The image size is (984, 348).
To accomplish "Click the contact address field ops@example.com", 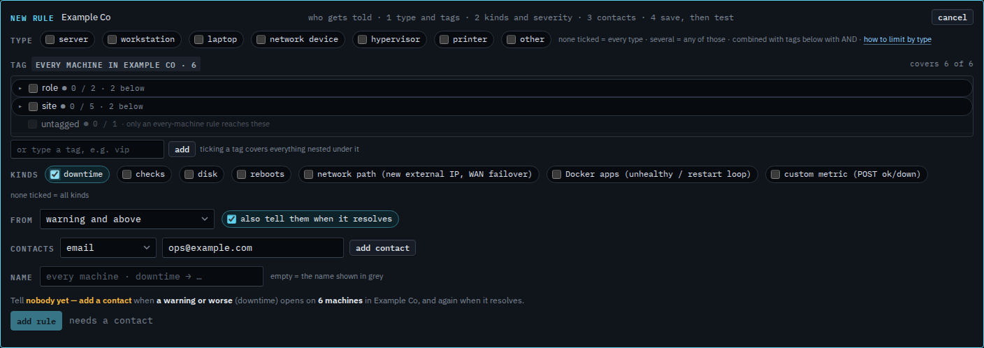I will (253, 248).
